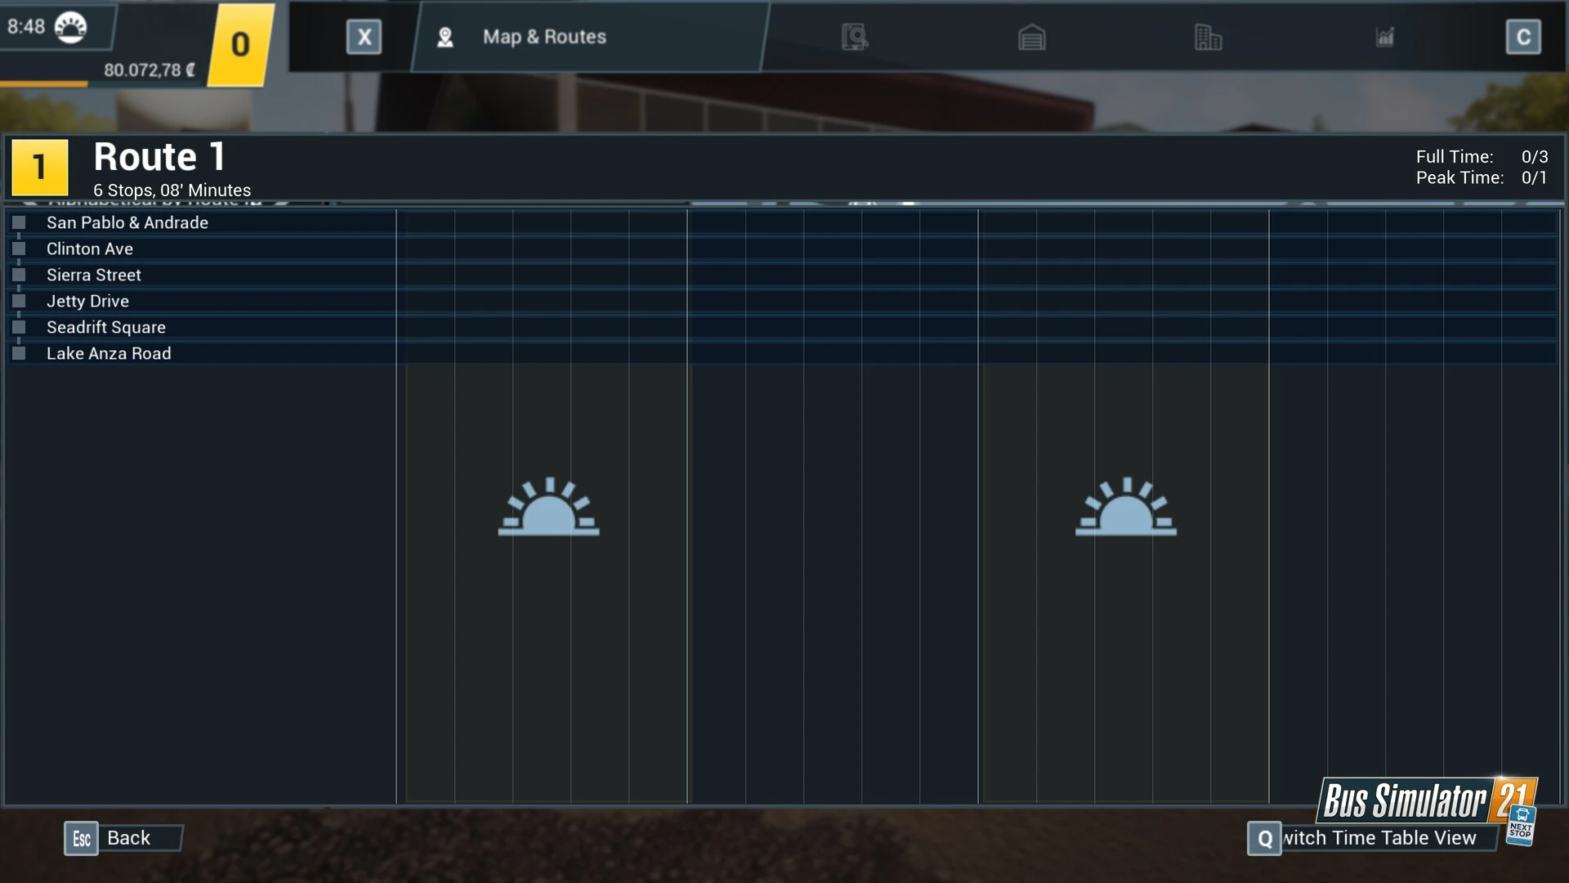This screenshot has width=1569, height=883.
Task: Click the first peak-time sunrise icon
Action: click(548, 507)
